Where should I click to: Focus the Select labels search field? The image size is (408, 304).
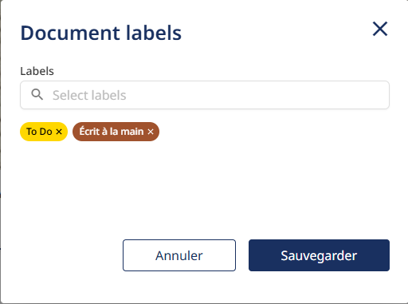205,95
